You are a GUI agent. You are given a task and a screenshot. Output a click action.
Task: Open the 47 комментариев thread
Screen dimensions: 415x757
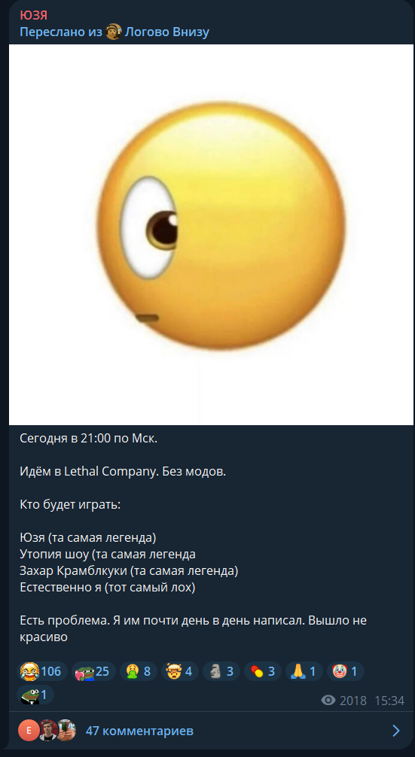coord(139,731)
